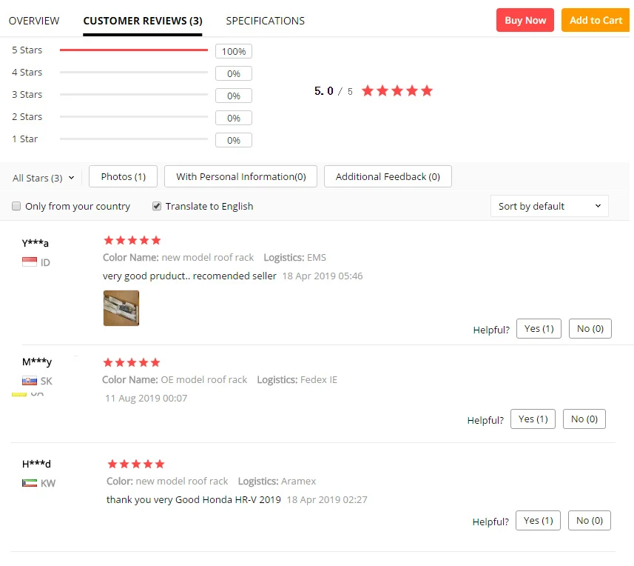This screenshot has width=634, height=566.
Task: Enable Only from your country checkbox
Action: (16, 206)
